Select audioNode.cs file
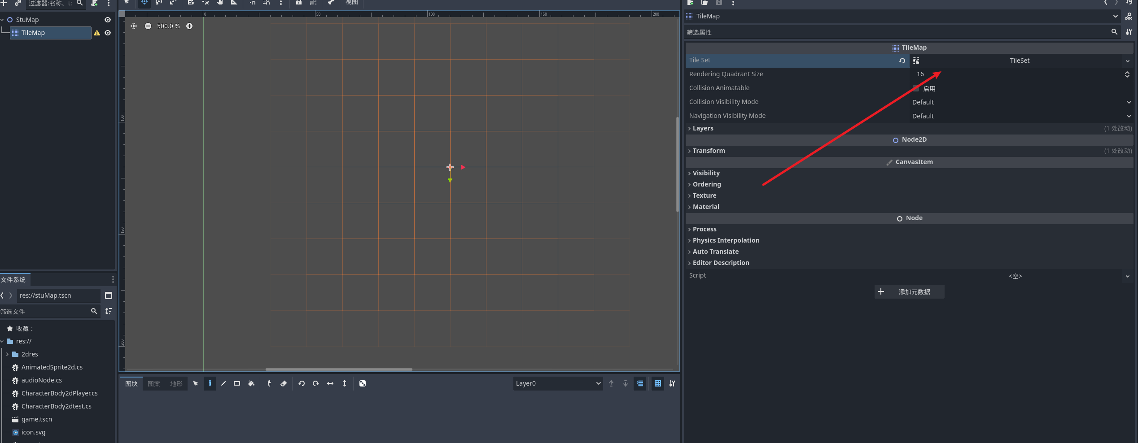The image size is (1138, 443). pos(42,380)
